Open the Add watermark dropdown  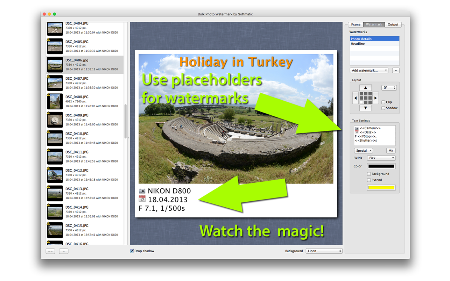pos(369,70)
